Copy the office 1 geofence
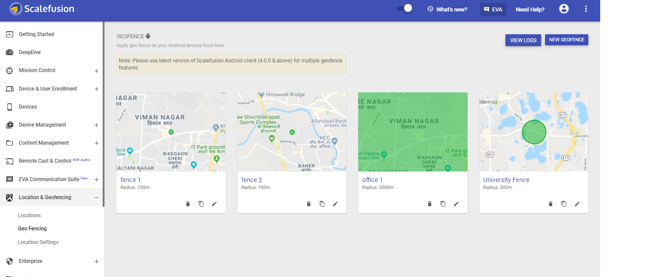 pyautogui.click(x=443, y=204)
